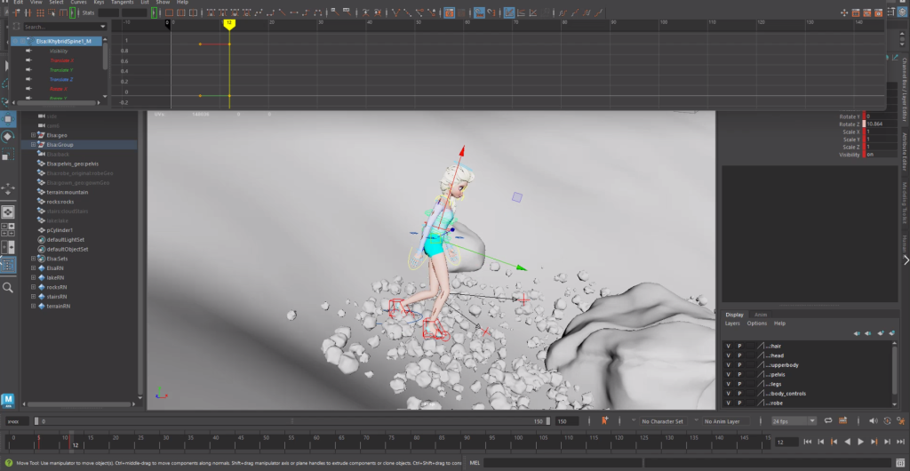Toggle loop playback mode icon
910x471 pixels.
click(x=828, y=420)
